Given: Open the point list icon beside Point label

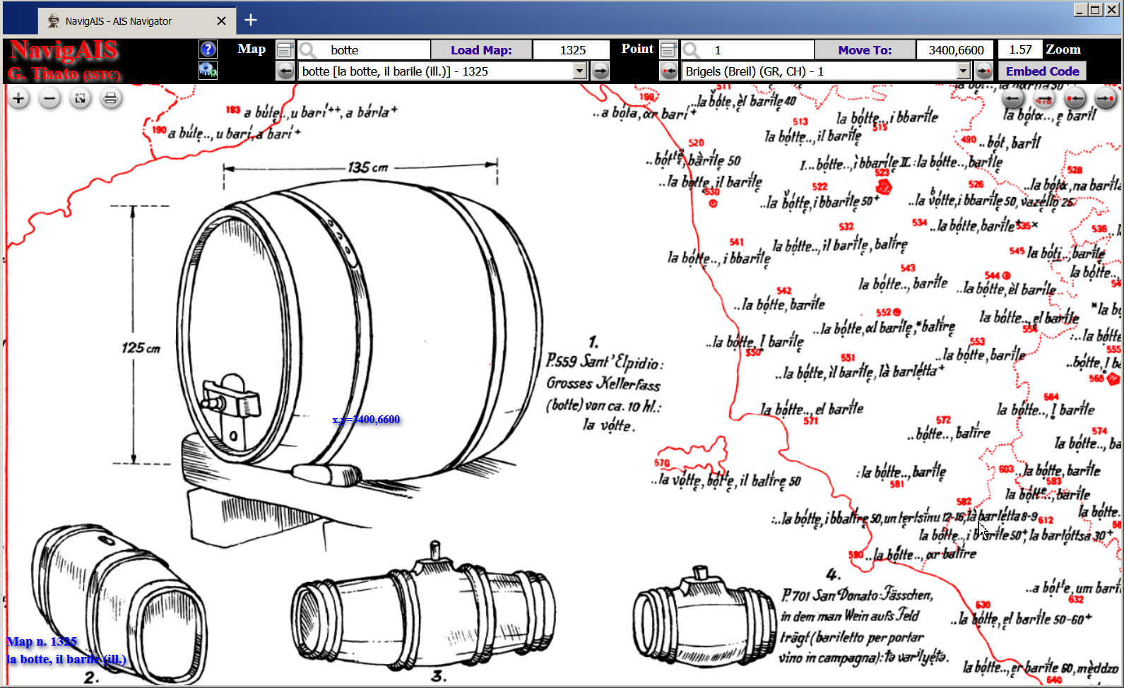Looking at the screenshot, I should pos(668,49).
